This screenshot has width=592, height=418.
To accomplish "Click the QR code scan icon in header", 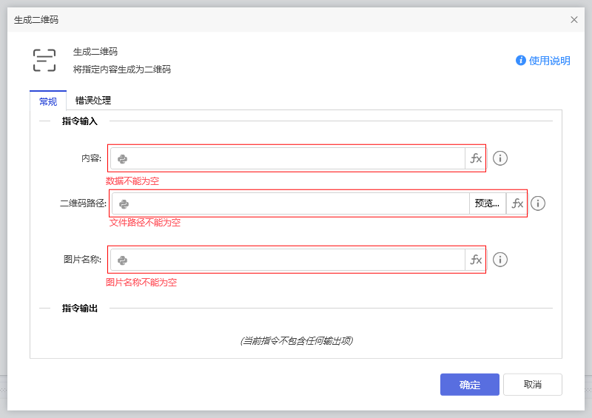I will (44, 61).
